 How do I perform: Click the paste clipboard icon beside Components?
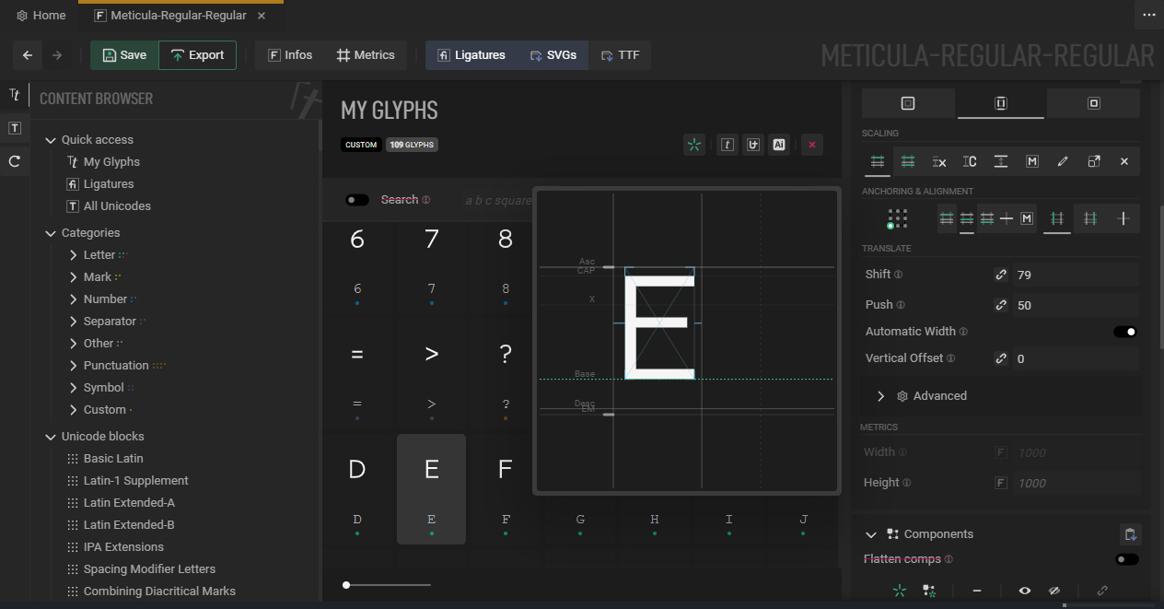pyautogui.click(x=1130, y=534)
